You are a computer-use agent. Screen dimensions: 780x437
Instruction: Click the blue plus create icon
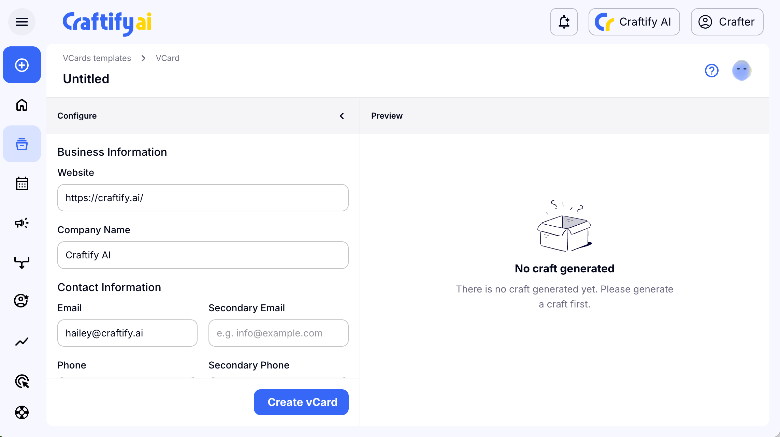click(x=22, y=65)
